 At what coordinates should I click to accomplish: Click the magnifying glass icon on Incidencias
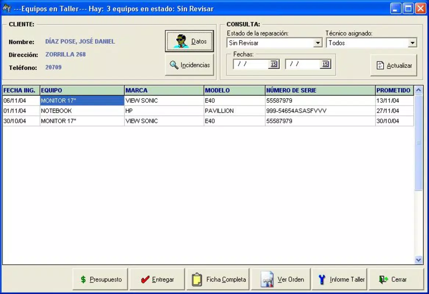tap(174, 65)
